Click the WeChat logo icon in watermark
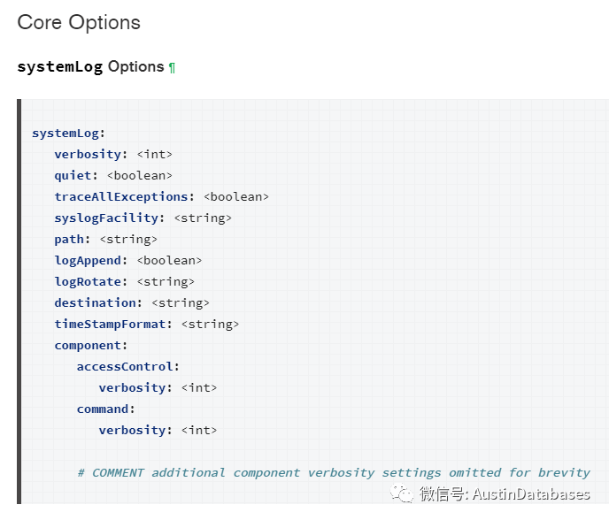The width and height of the screenshot is (609, 520). click(402, 493)
